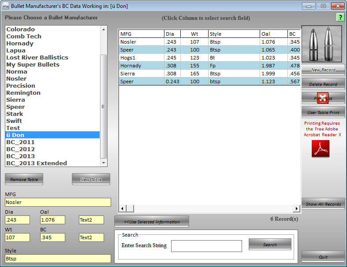
Task: Click the Quit button
Action: point(323,257)
